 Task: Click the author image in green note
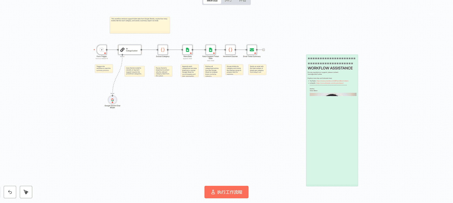pyautogui.click(x=333, y=95)
